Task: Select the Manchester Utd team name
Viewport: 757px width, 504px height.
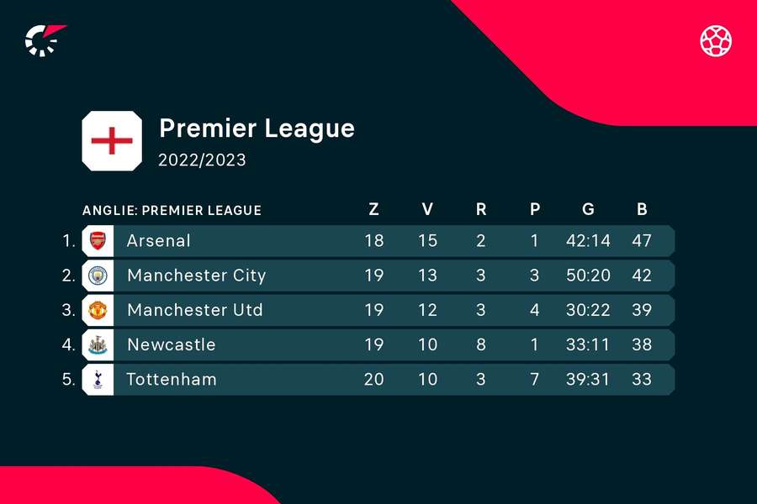Action: 194,310
